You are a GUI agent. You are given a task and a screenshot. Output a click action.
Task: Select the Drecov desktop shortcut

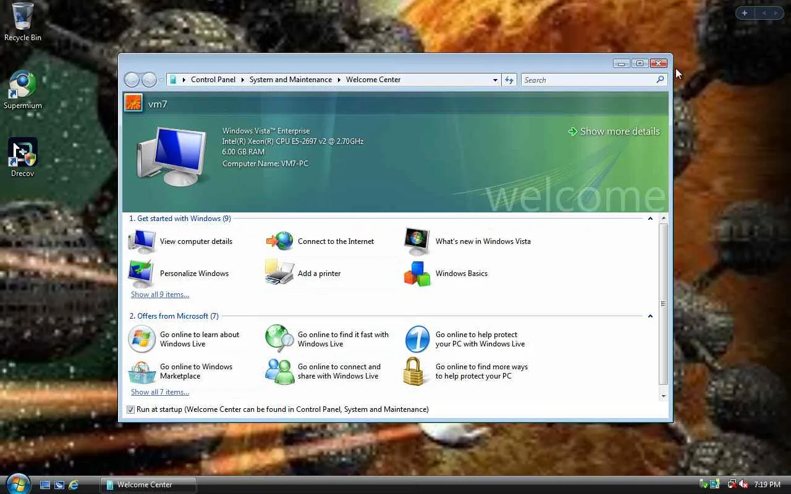[23, 158]
